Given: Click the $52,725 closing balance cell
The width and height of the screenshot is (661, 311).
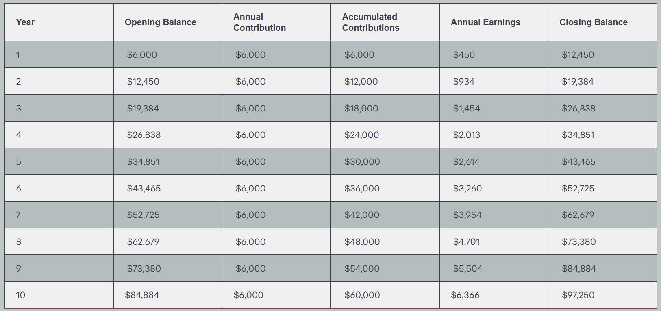Looking at the screenshot, I should click(x=578, y=189).
